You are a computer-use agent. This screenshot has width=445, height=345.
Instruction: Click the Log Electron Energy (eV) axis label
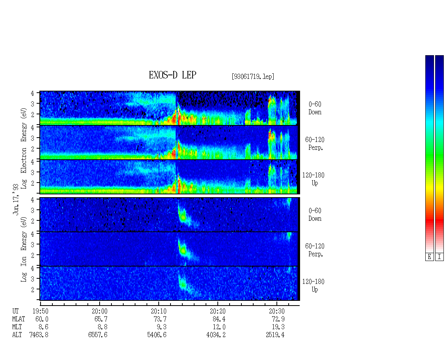click(24, 148)
